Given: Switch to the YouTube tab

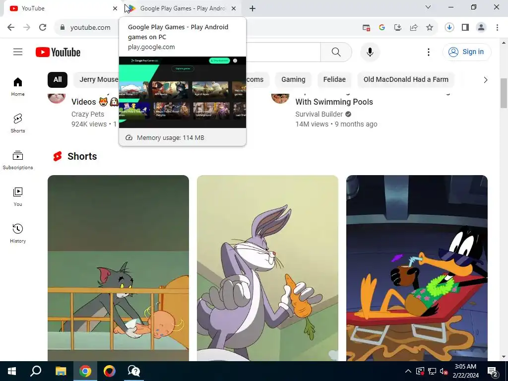Looking at the screenshot, I should click(62, 8).
